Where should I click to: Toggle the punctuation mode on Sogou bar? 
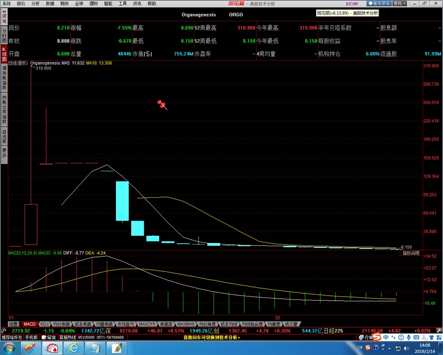point(393,337)
